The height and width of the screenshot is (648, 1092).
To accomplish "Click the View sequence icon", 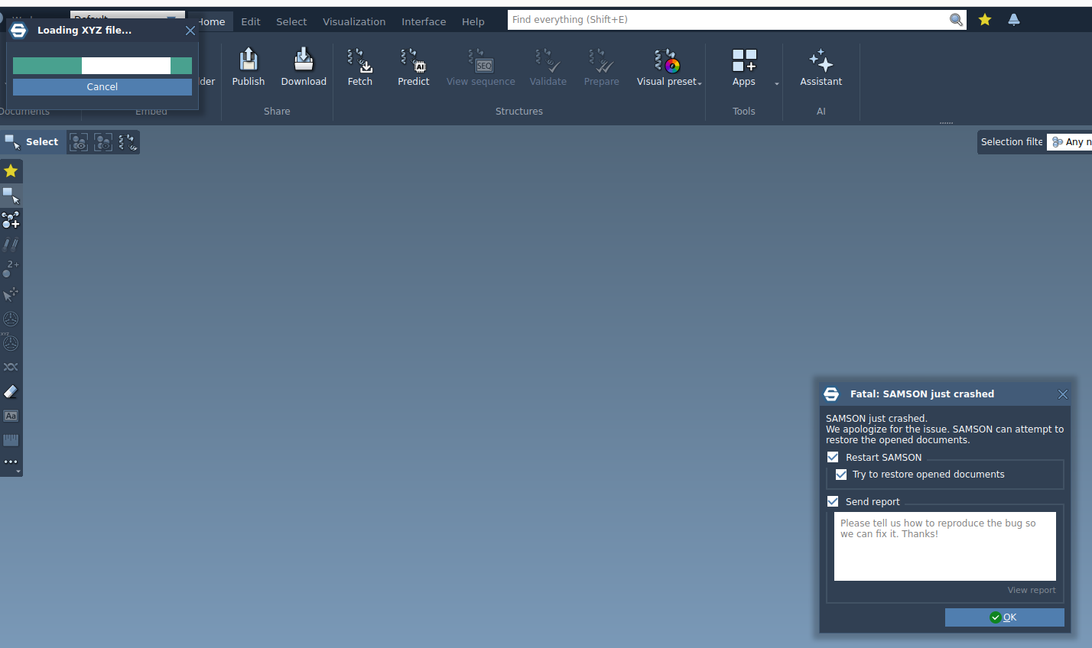I will coord(481,60).
